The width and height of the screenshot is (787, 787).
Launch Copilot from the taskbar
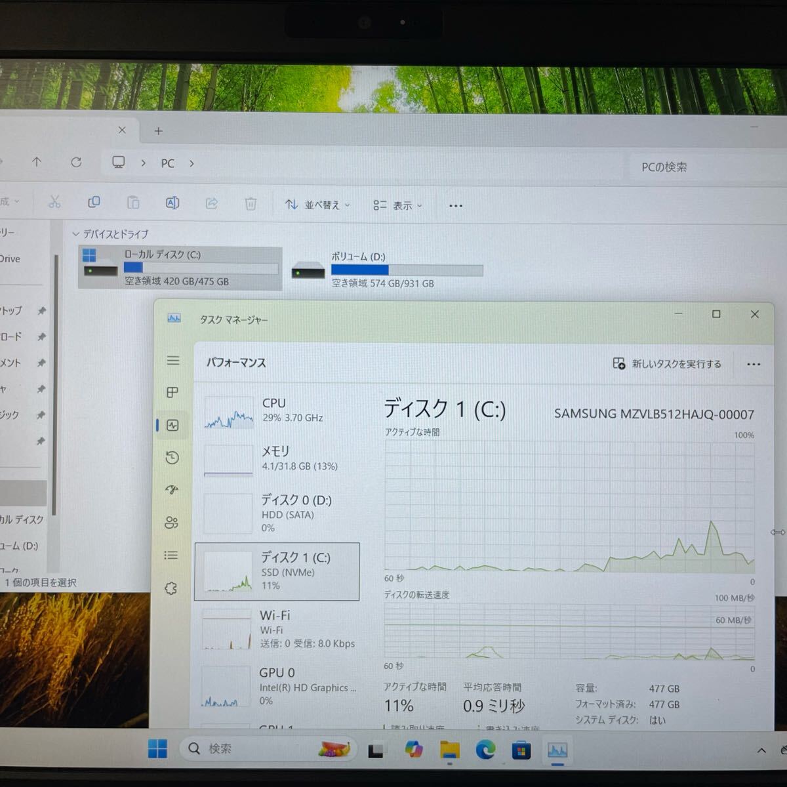[413, 749]
